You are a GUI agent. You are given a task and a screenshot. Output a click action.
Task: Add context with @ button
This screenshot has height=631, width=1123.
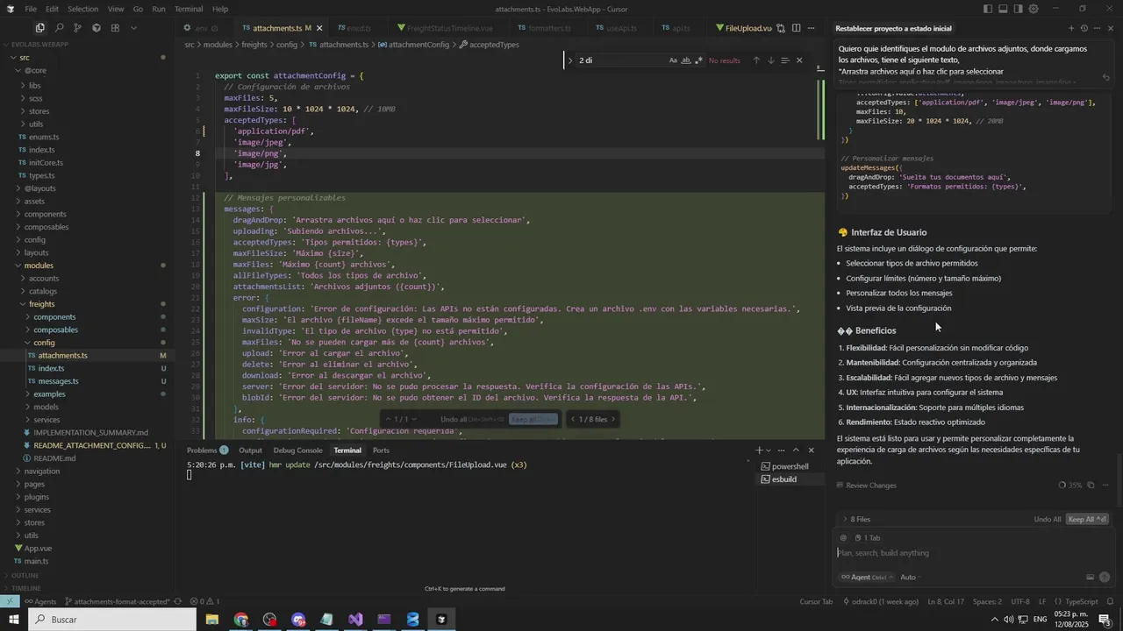tap(844, 538)
